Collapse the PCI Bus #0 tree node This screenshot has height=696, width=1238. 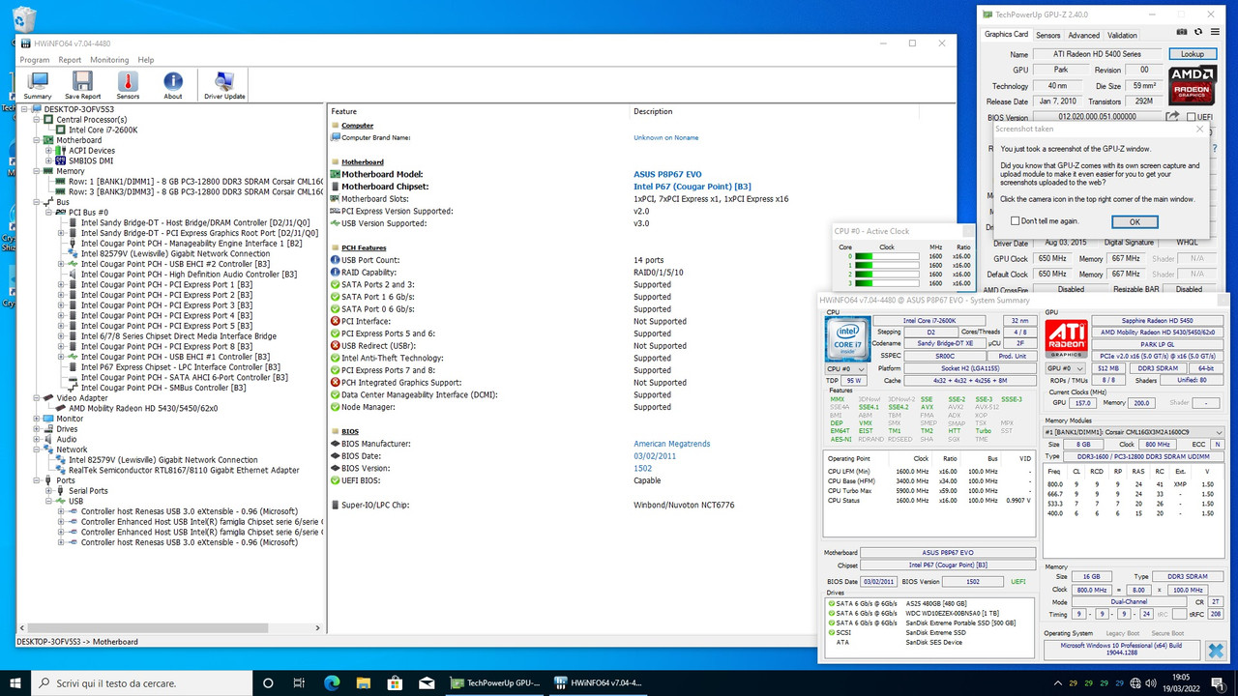tap(49, 212)
